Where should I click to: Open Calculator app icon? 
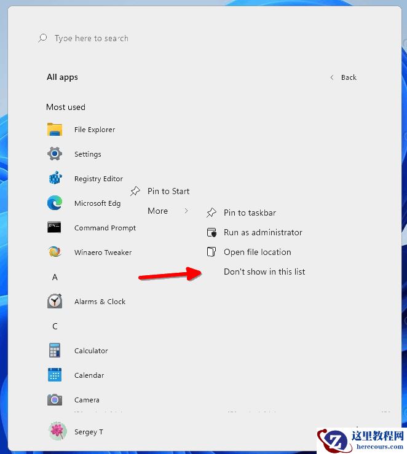point(55,350)
